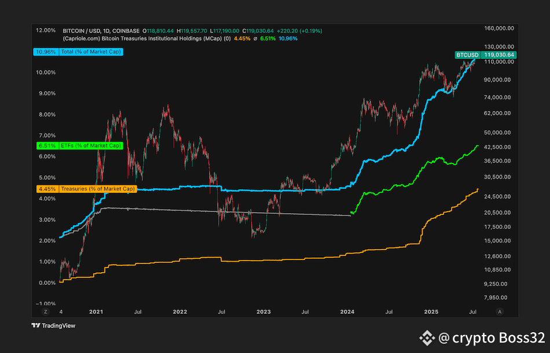Click the blue 10.96% value in legend

pyautogui.click(x=288, y=39)
